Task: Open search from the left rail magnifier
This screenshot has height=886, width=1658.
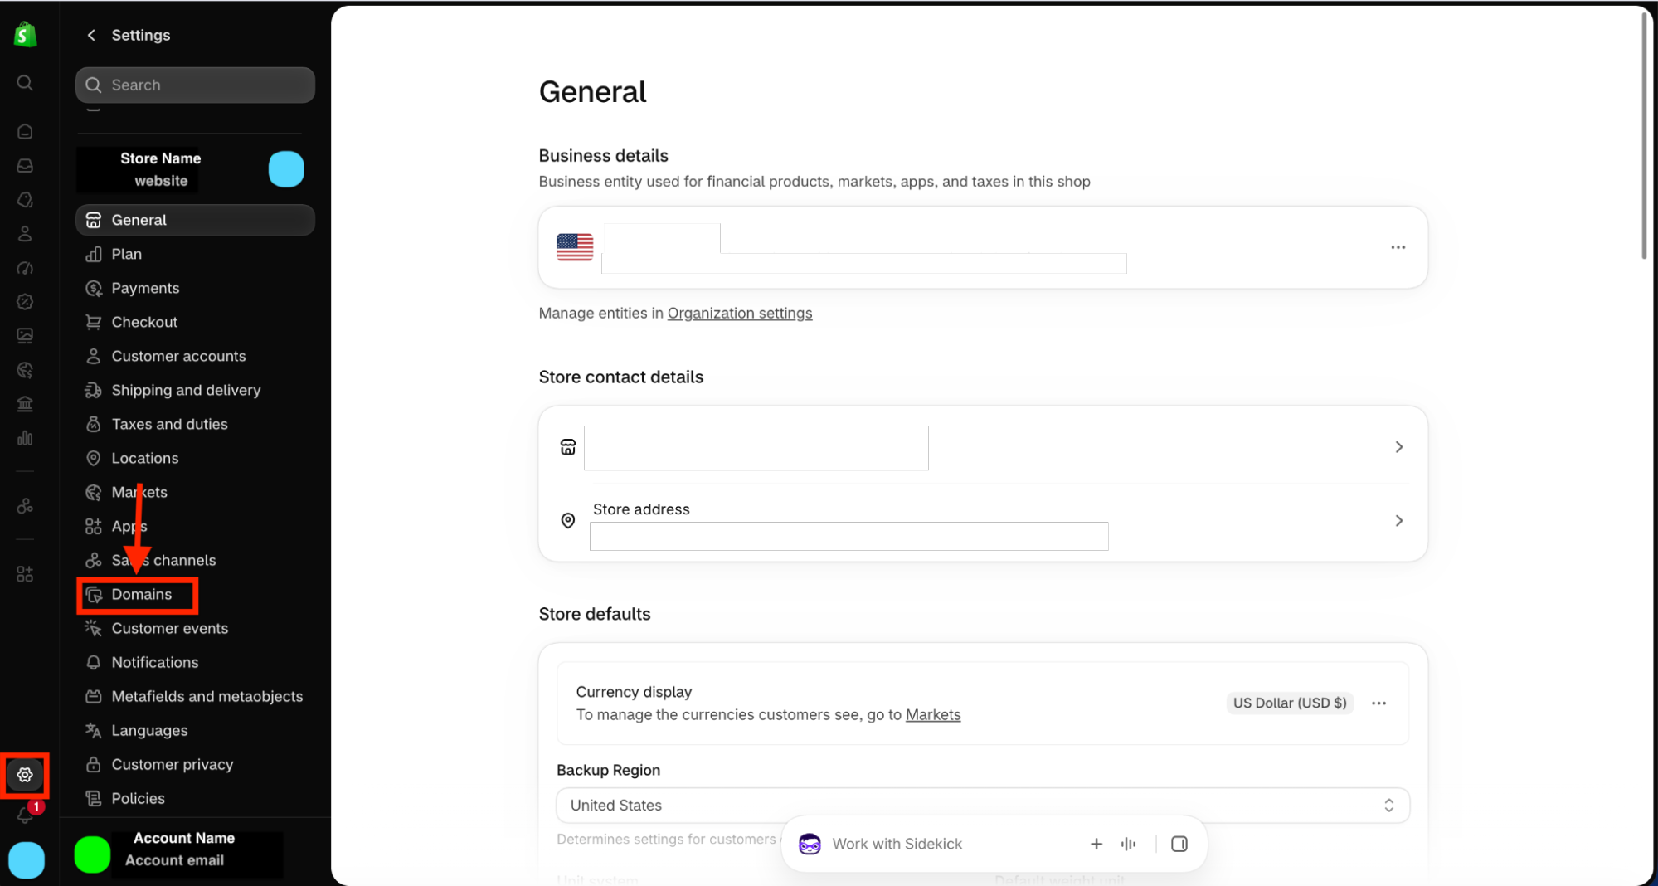Action: click(x=25, y=83)
